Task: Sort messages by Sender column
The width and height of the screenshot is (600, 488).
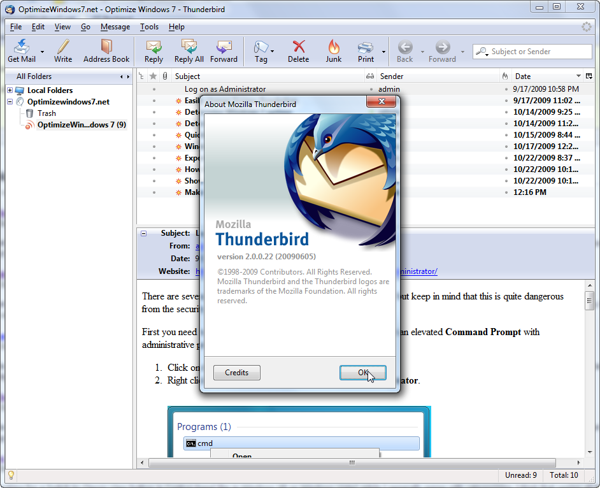Action: (x=438, y=76)
